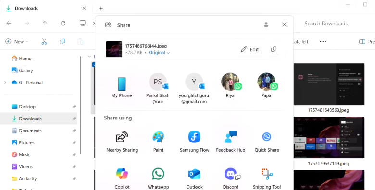The image size is (375, 190).
Task: Share with Riya on WhatsApp
Action: tap(230, 85)
